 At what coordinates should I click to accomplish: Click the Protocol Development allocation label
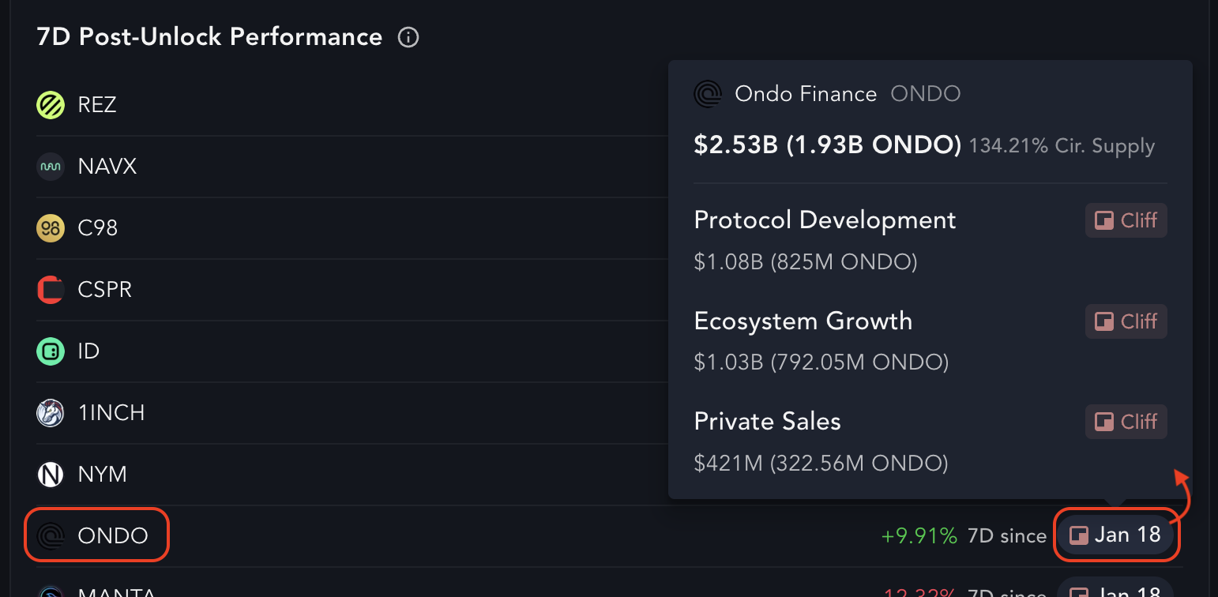point(825,220)
